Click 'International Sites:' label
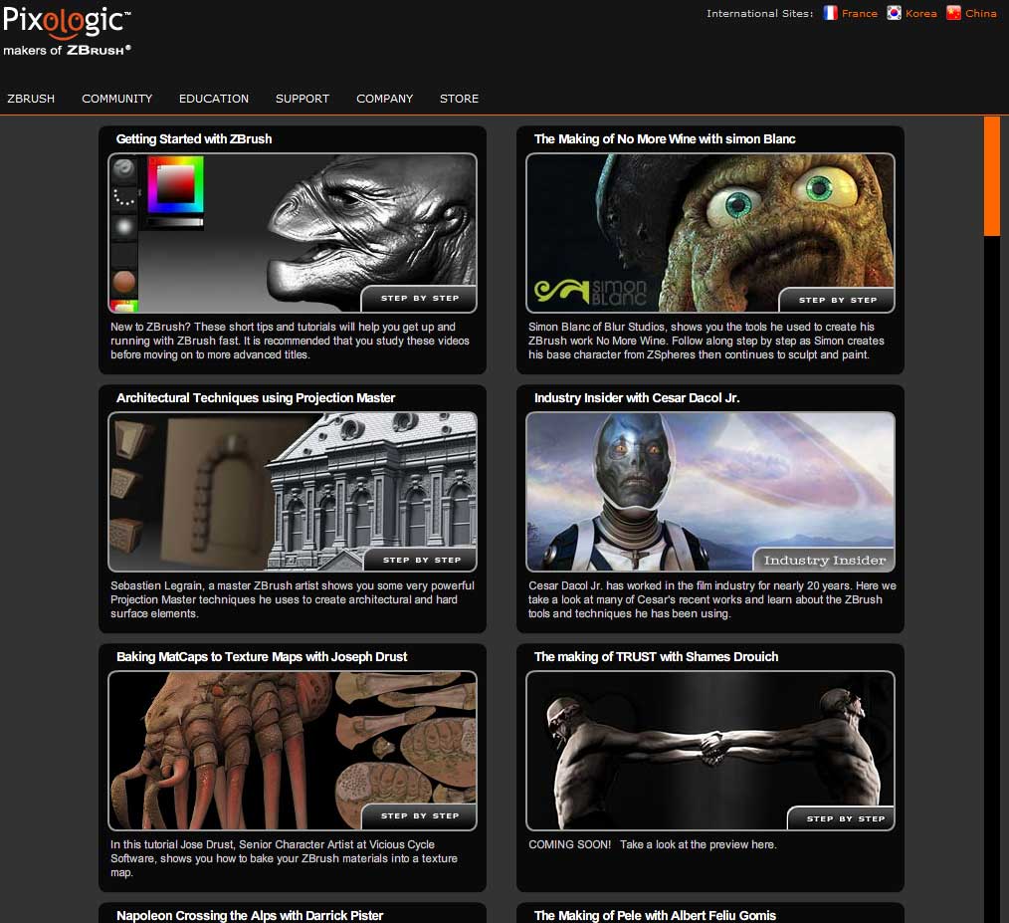The width and height of the screenshot is (1009, 923). pyautogui.click(x=759, y=14)
